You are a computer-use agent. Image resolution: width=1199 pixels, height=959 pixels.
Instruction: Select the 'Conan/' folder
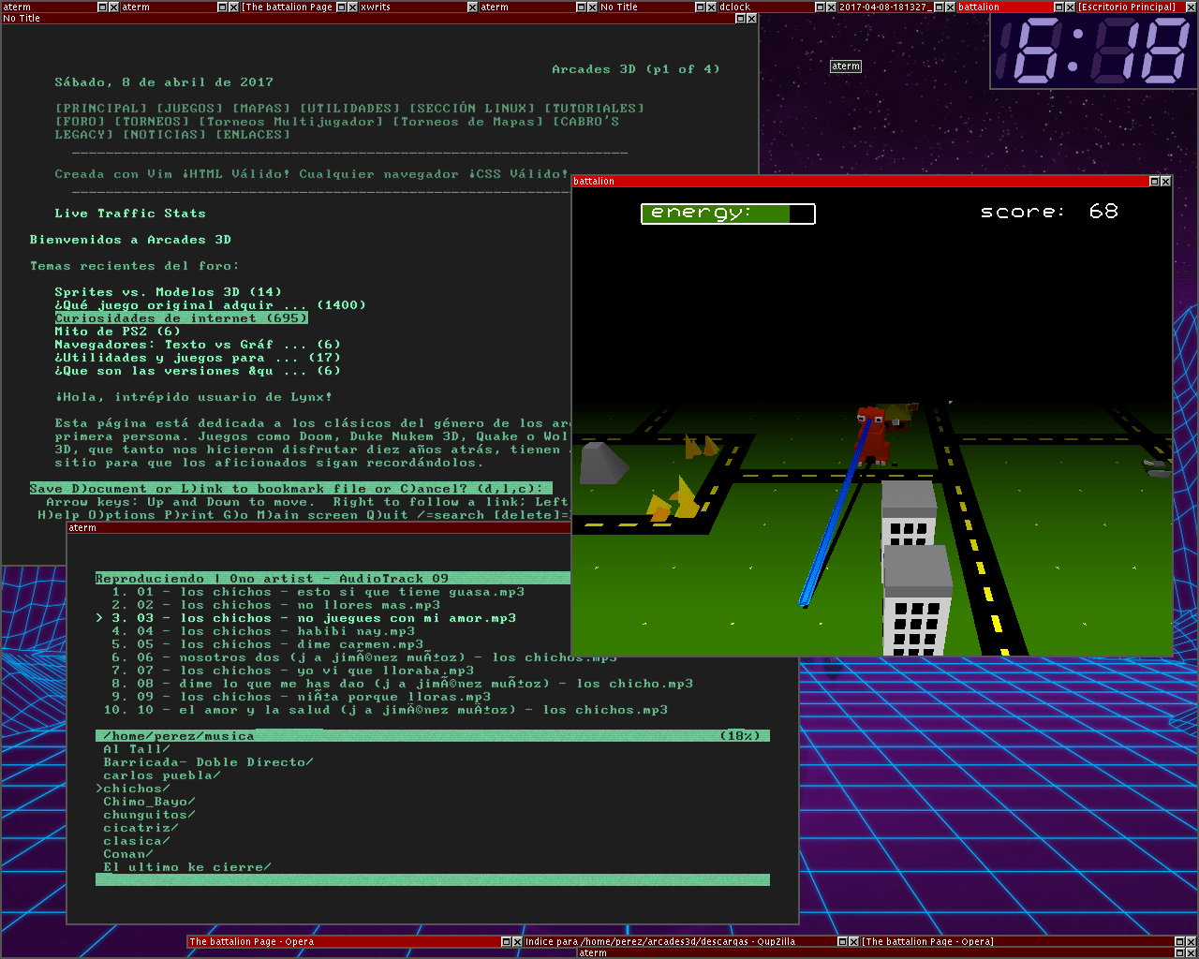click(x=128, y=854)
